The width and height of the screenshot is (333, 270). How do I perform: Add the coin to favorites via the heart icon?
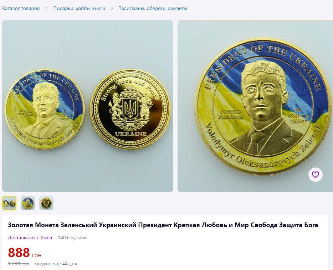(316, 175)
